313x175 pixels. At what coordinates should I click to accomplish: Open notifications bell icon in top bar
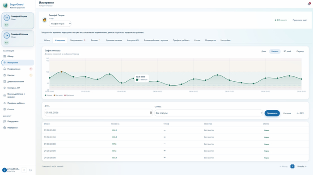point(309,4)
